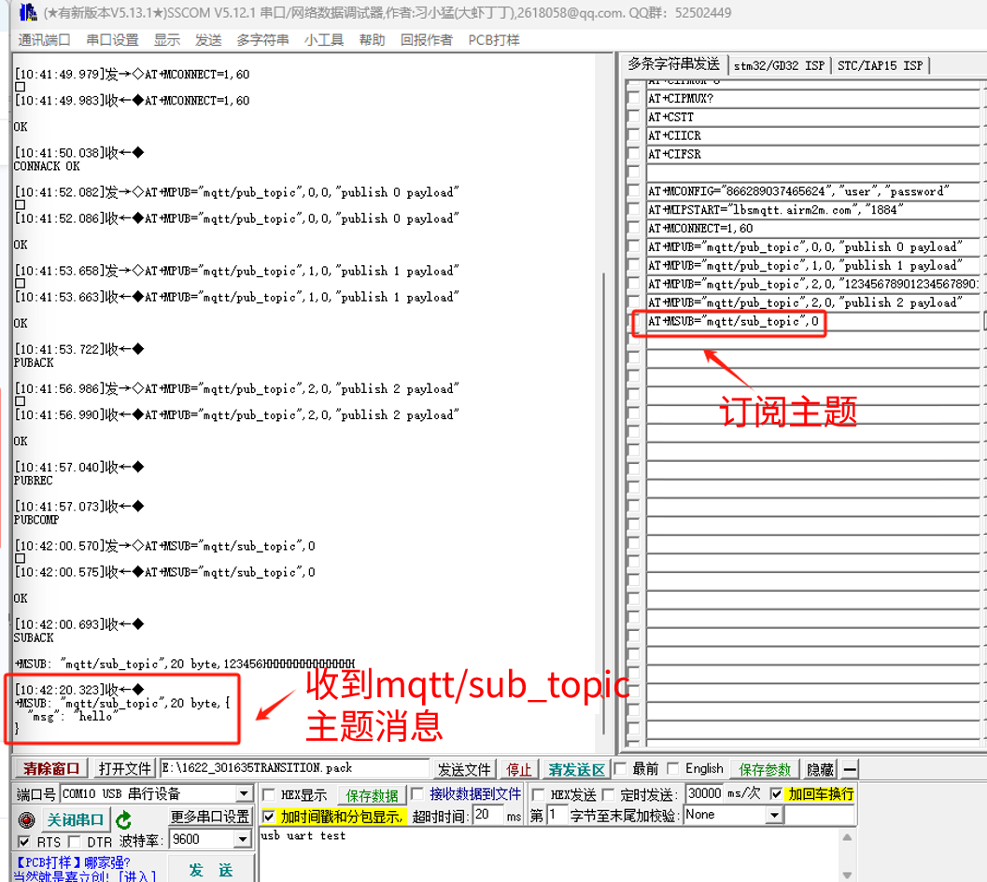Image resolution: width=987 pixels, height=882 pixels.
Task: Tick checkbox beside AT+MCONNECT=1,60 row
Action: click(633, 229)
